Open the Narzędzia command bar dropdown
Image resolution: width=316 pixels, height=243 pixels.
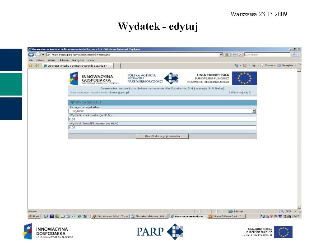coord(287,65)
